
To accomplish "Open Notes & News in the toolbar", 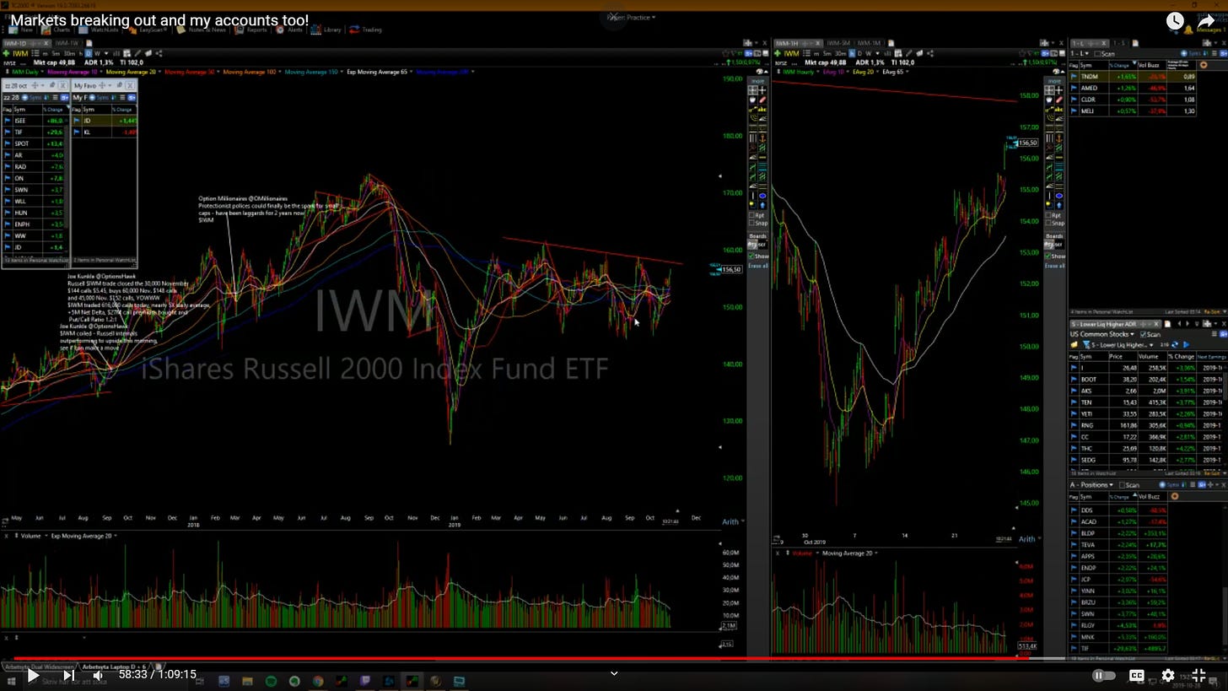I will (201, 30).
